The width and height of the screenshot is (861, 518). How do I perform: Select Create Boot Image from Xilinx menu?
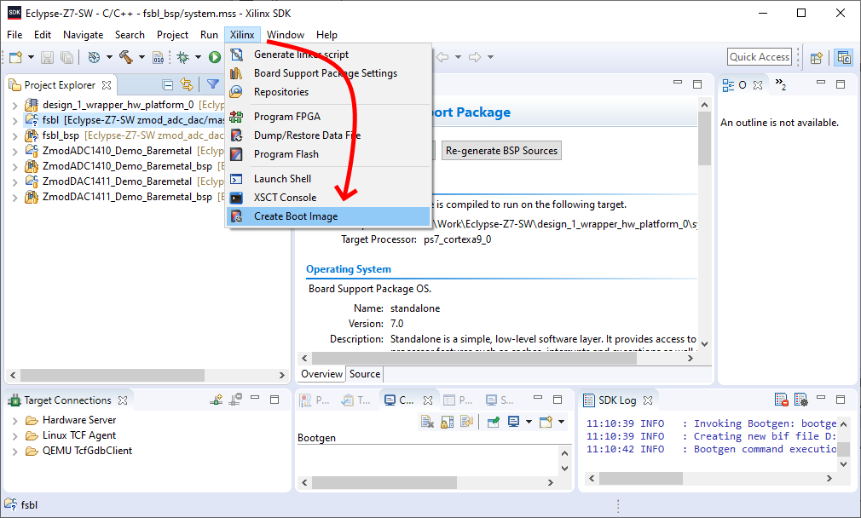click(x=328, y=216)
